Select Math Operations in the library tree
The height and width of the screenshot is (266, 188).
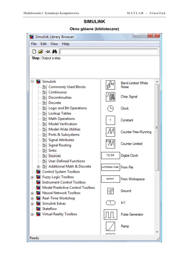coord(61,119)
